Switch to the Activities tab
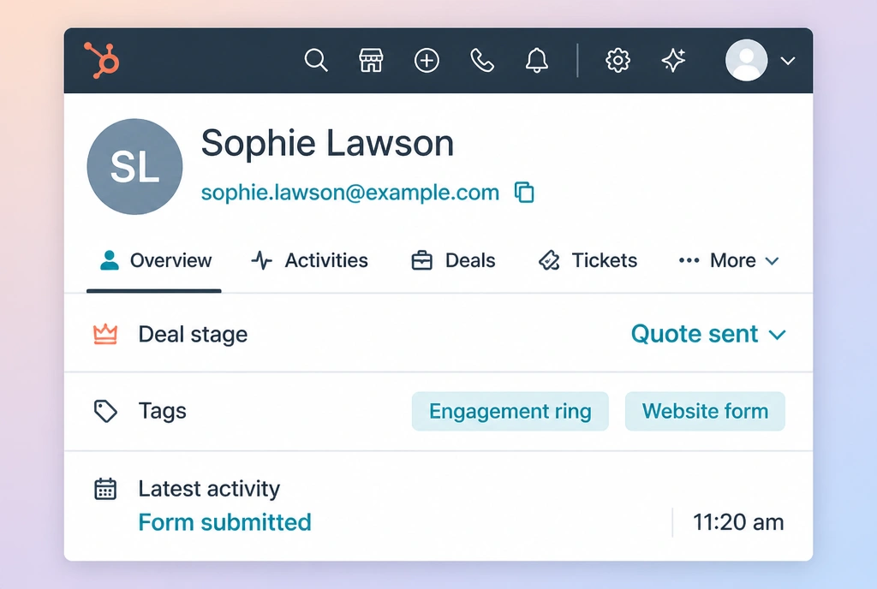Image resolution: width=877 pixels, height=589 pixels. click(309, 260)
